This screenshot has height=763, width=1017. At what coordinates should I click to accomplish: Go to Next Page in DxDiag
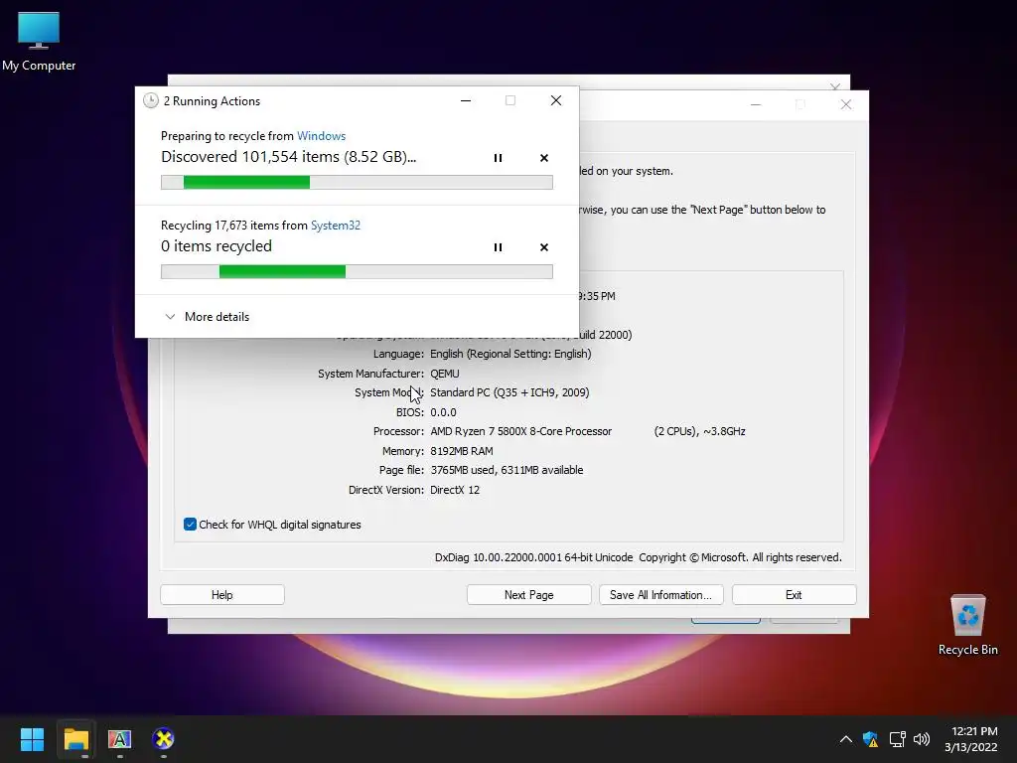point(528,595)
